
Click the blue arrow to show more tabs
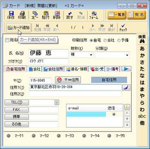pos(126,69)
